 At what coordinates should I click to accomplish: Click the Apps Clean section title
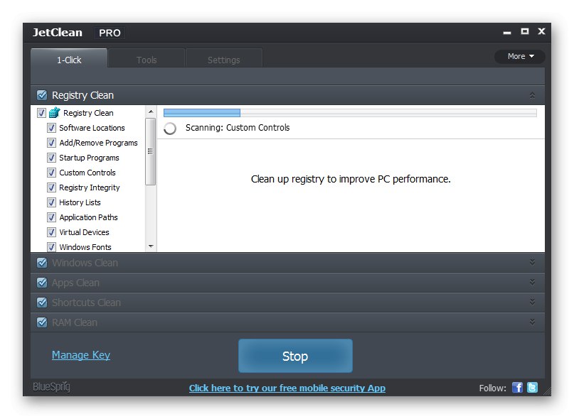(x=75, y=283)
